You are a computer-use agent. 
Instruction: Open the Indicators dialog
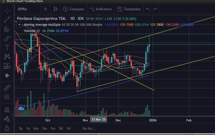pos(100,9)
